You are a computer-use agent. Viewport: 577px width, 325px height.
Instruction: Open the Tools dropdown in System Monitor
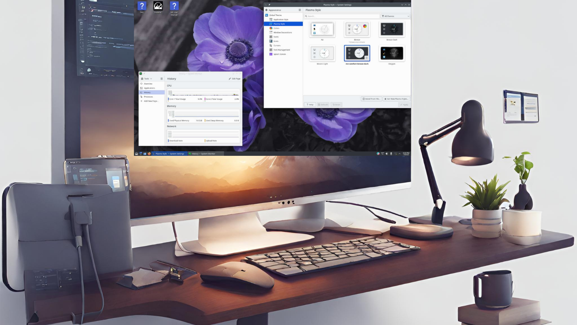(146, 79)
